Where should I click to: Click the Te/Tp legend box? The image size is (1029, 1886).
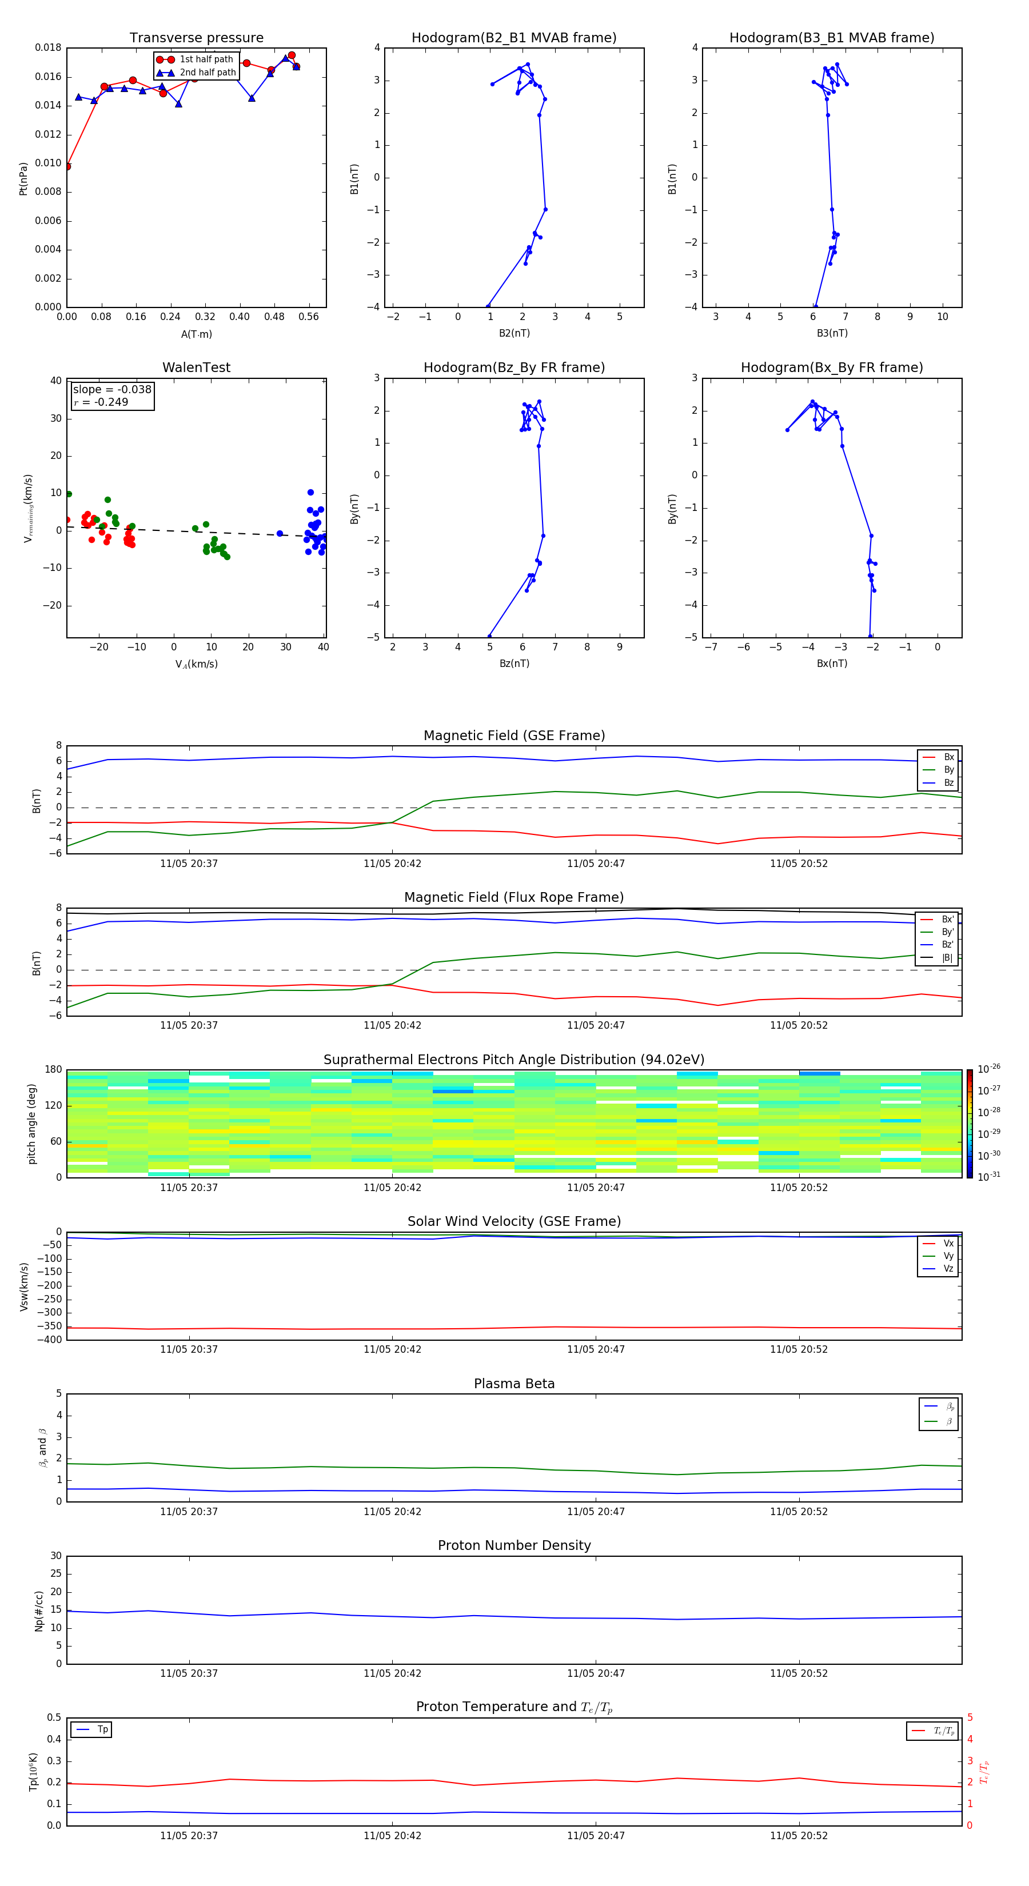pyautogui.click(x=932, y=1731)
